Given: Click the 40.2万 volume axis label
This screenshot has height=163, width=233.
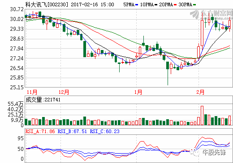Looking at the screenshot, I should pyautogui.click(x=16, y=109).
